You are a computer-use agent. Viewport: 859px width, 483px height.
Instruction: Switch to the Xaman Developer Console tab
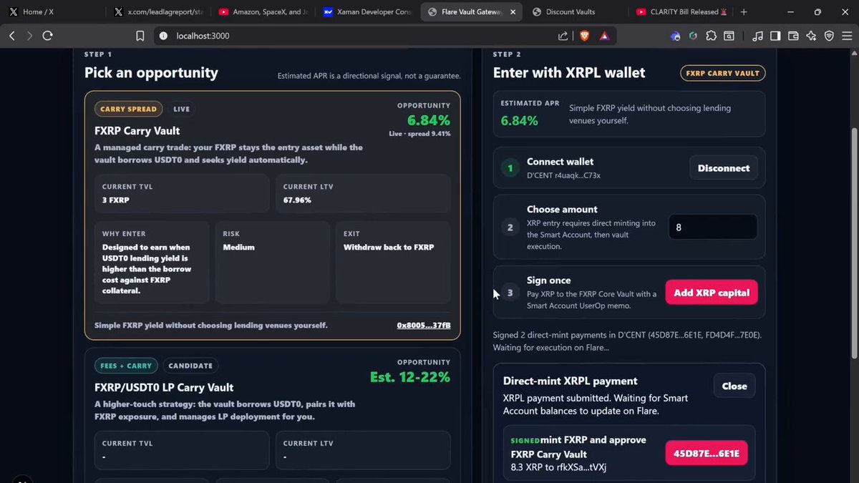[367, 12]
